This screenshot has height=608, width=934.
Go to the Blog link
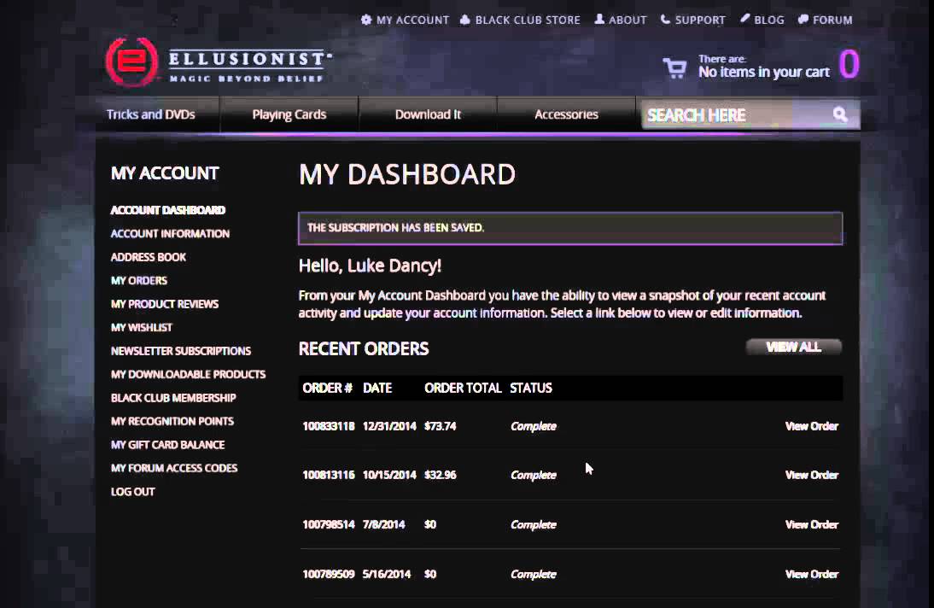coord(769,20)
